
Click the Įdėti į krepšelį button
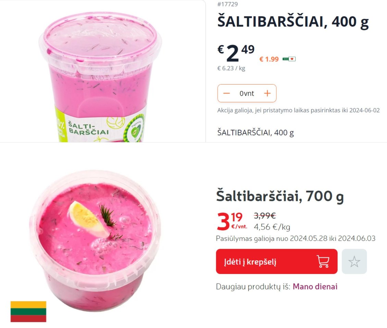tap(276, 261)
